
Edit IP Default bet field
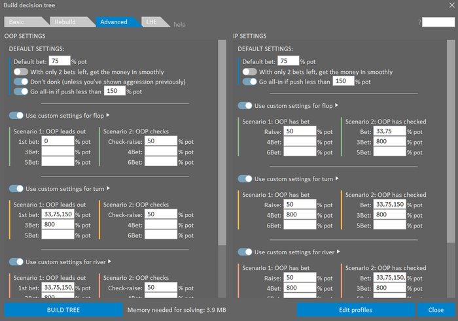click(x=289, y=61)
